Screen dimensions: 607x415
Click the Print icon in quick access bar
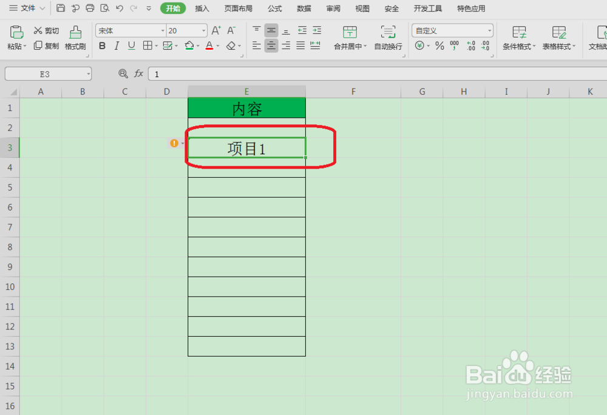tap(90, 8)
